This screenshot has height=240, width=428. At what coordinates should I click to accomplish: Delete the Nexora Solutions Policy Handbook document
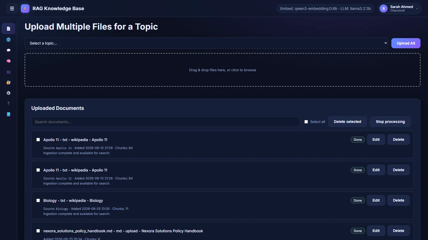[399, 231]
